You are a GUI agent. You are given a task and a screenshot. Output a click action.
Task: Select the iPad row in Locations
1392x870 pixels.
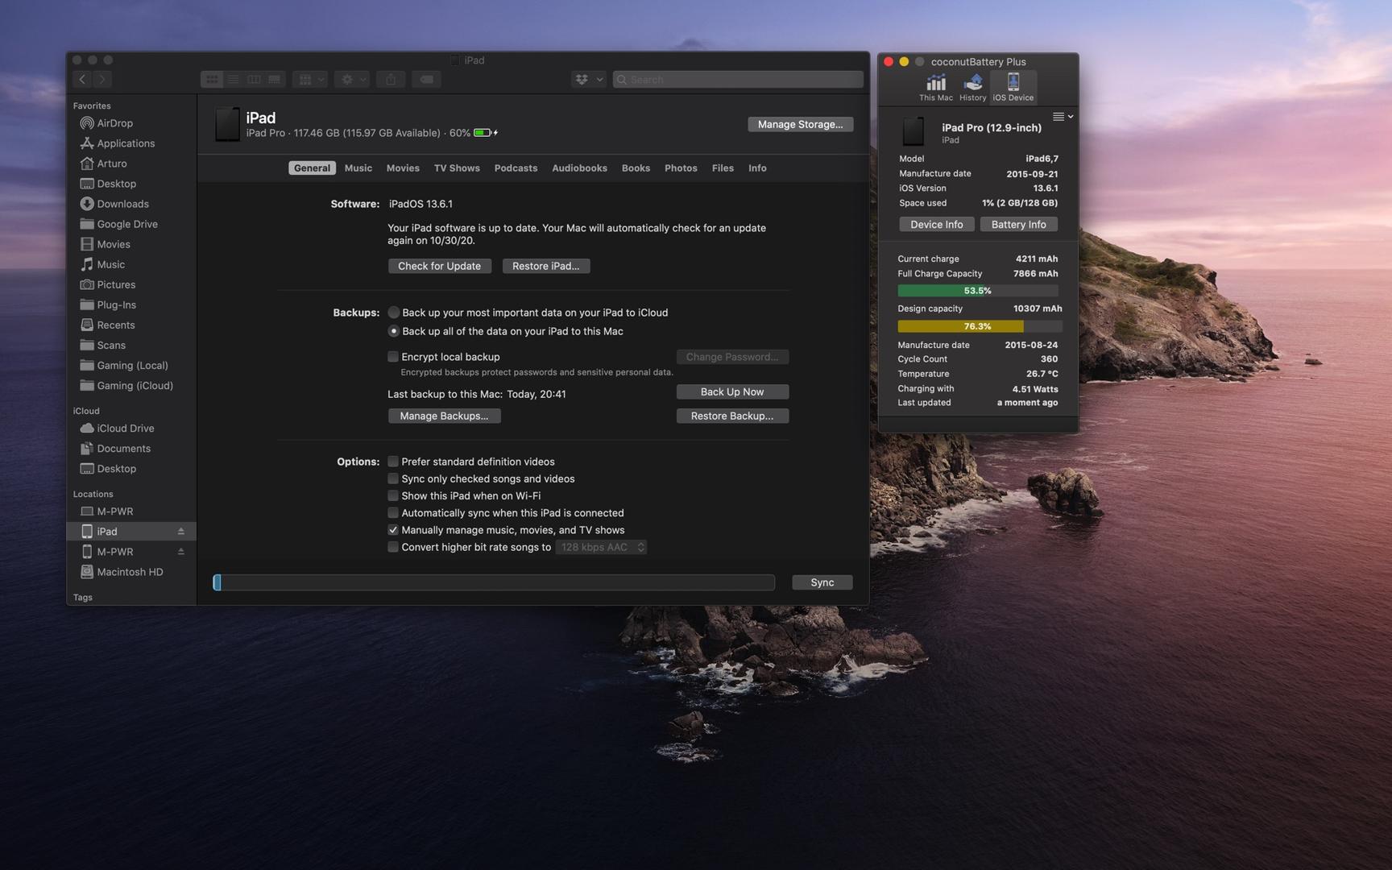coord(130,532)
